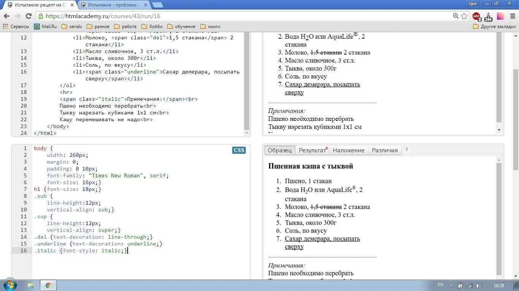Open the Adblock Plus extension icon
Viewport: 519px width, 291px height.
[x=476, y=16]
